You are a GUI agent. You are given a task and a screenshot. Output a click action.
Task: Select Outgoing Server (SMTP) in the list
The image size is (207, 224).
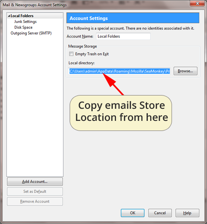31,33
